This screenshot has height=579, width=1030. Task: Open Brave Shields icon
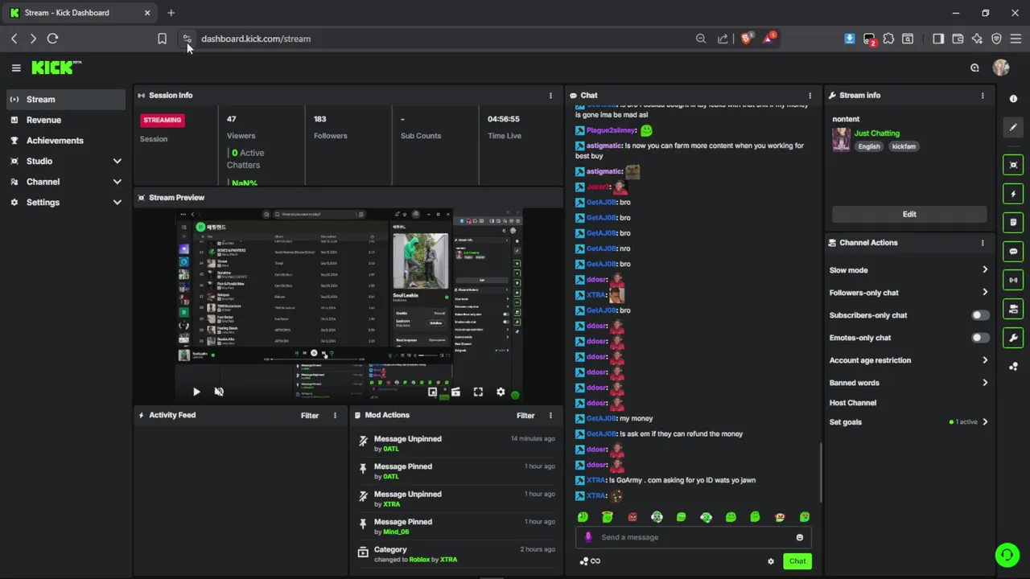[x=746, y=39]
